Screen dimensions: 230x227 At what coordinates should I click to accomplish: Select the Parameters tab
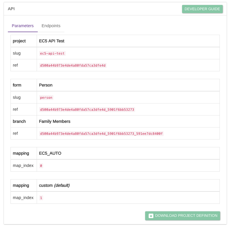tap(23, 26)
